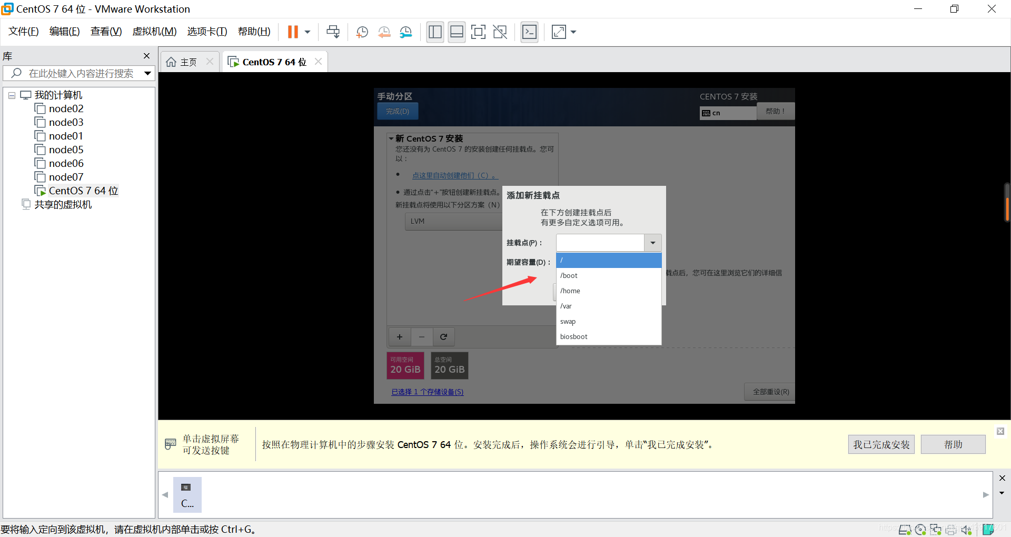Toggle the mount point dropdown arrow
This screenshot has width=1011, height=537.
653,243
